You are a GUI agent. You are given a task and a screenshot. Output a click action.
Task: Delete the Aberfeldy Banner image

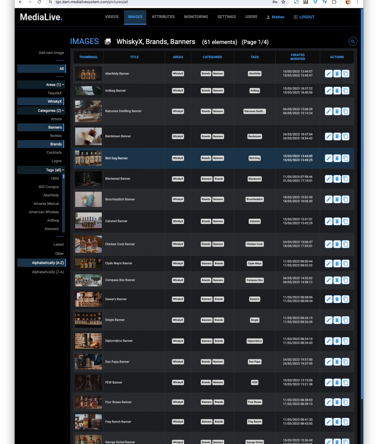point(337,74)
